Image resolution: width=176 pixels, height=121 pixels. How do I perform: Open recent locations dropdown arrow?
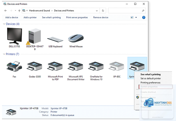[15, 11]
